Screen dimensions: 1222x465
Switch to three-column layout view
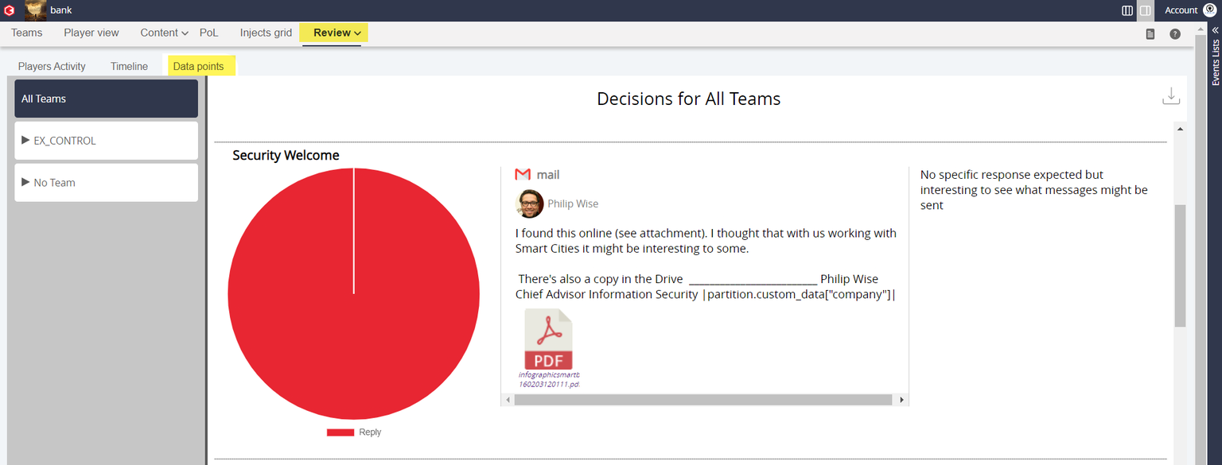click(1127, 10)
